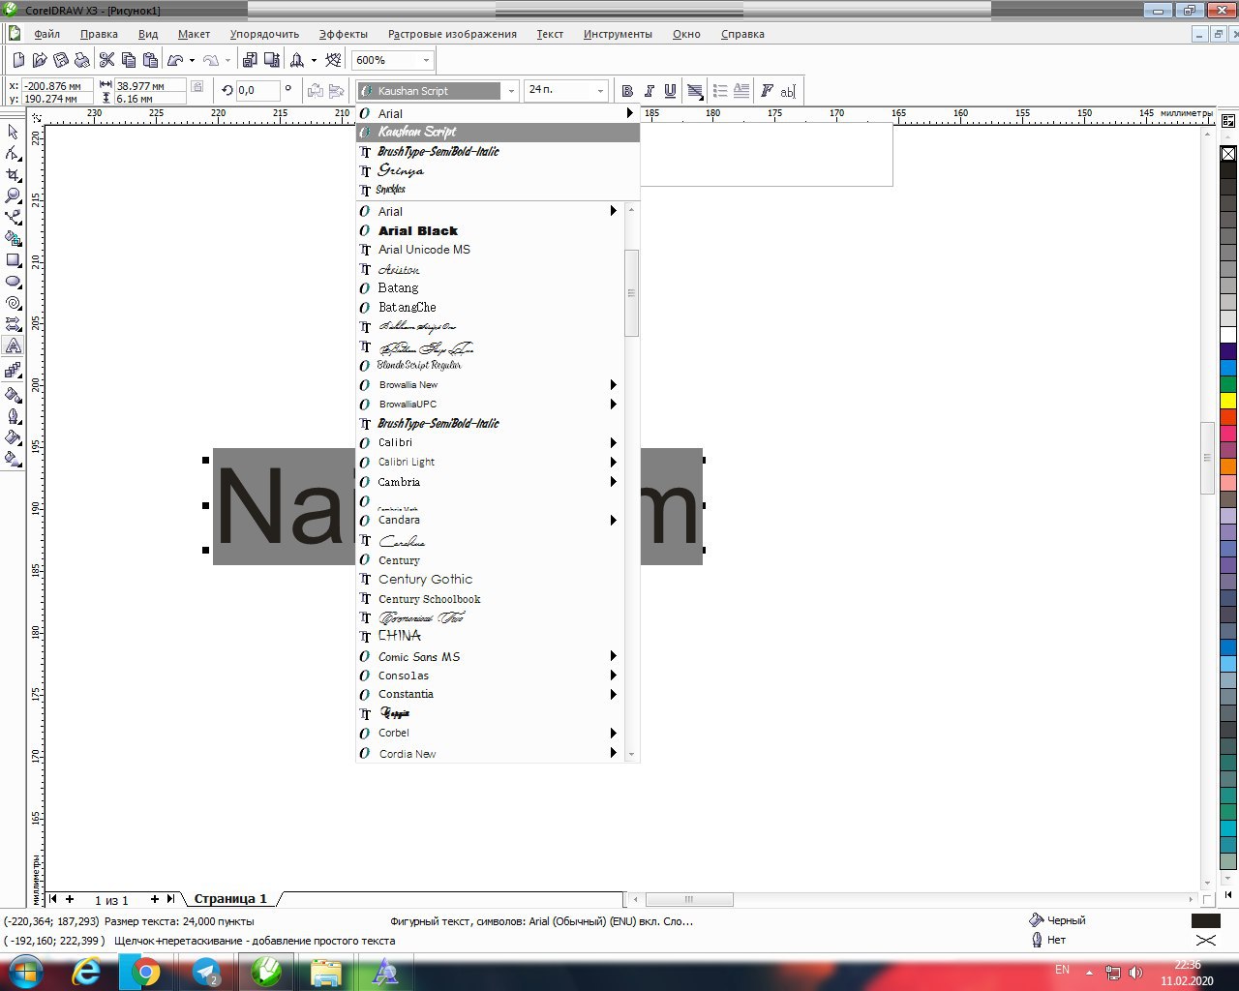The image size is (1239, 991).
Task: Click the rotation angle input field
Action: click(257, 90)
